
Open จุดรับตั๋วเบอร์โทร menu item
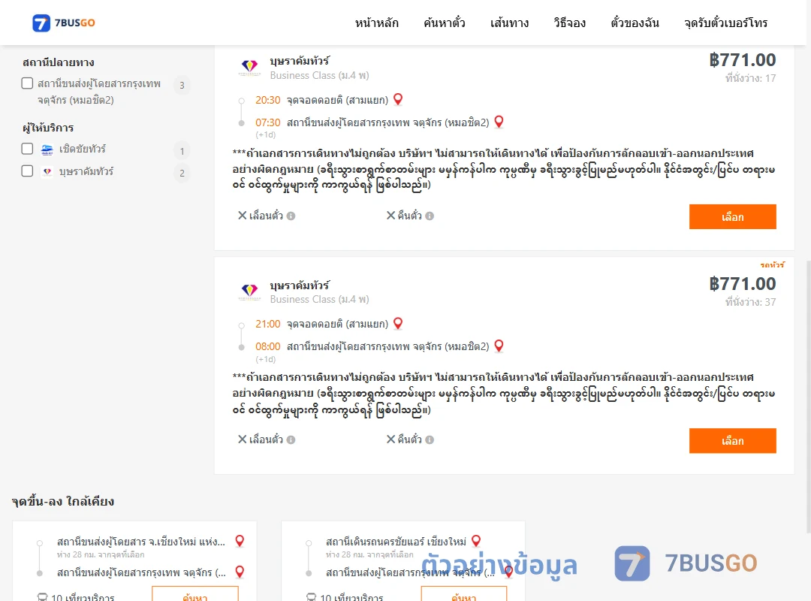[x=725, y=23]
